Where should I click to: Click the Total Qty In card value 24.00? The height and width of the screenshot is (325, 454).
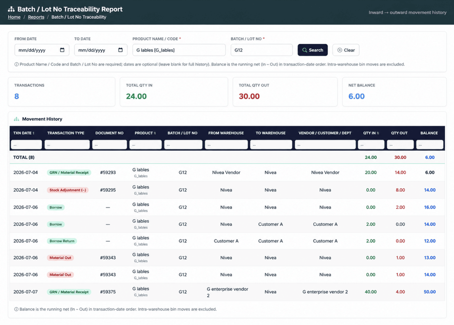[x=136, y=96]
